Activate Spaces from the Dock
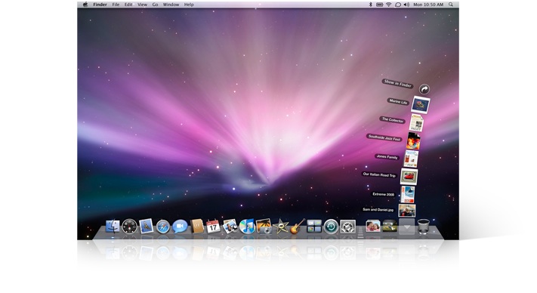Image resolution: width=537 pixels, height=293 pixels. (314, 227)
